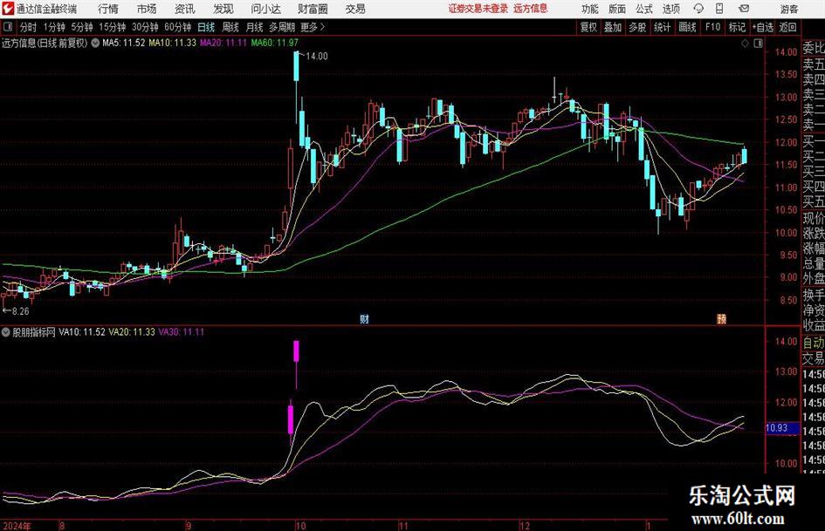The image size is (825, 531).
Task: Open the 财富圈 menu
Action: click(x=313, y=9)
